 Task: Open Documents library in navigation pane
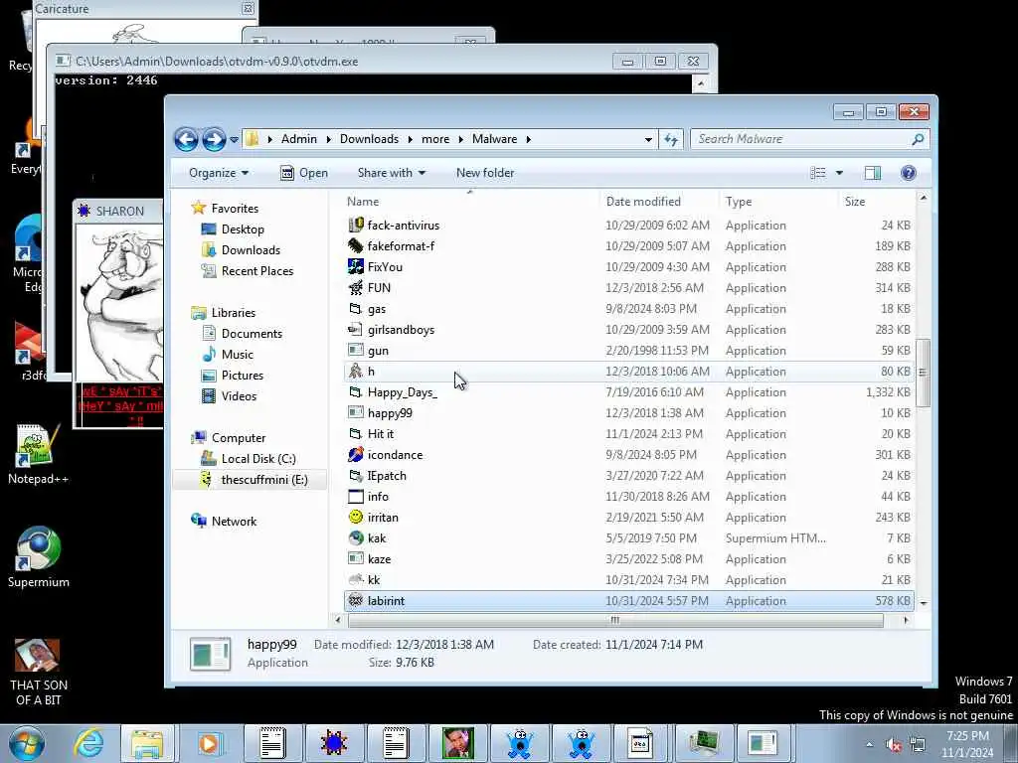[x=252, y=334]
